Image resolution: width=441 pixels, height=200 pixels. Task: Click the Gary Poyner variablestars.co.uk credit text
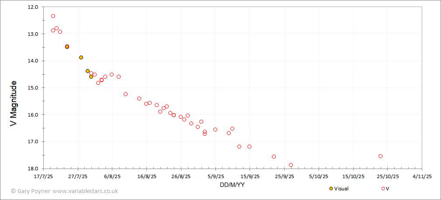(64, 191)
